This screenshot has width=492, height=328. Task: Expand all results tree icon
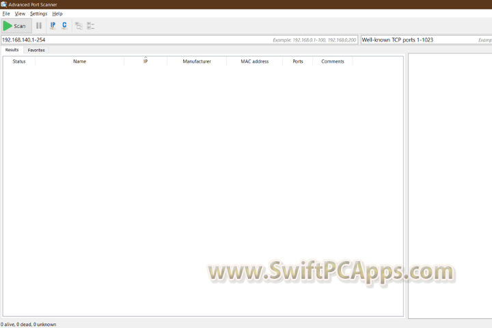tap(79, 26)
